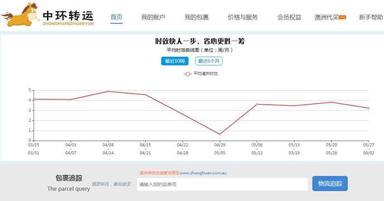Image resolution: width=384 pixels, height=201 pixels.
Task: Open 我的账户 menu item
Action: click(153, 17)
